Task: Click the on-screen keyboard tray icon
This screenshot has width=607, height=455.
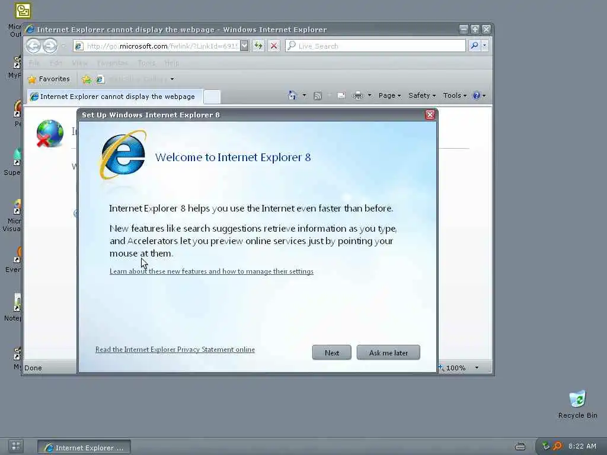Action: pyautogui.click(x=520, y=447)
